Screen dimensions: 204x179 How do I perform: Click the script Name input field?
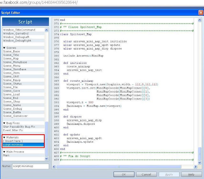click(x=31, y=166)
